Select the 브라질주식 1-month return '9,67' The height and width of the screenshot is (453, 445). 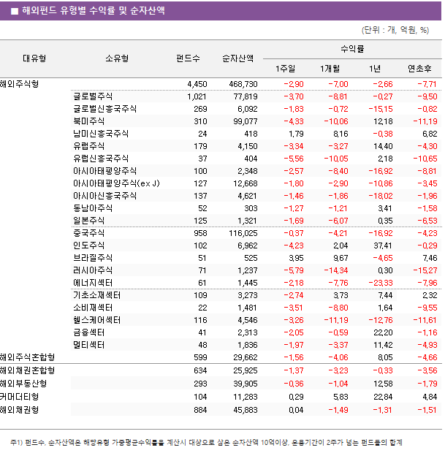(x=341, y=258)
